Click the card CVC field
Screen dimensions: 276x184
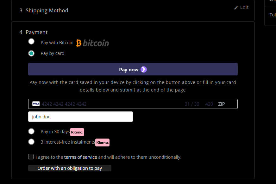209,104
